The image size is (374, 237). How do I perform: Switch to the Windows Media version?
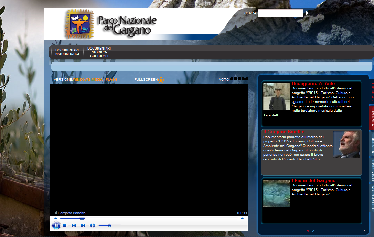point(88,80)
